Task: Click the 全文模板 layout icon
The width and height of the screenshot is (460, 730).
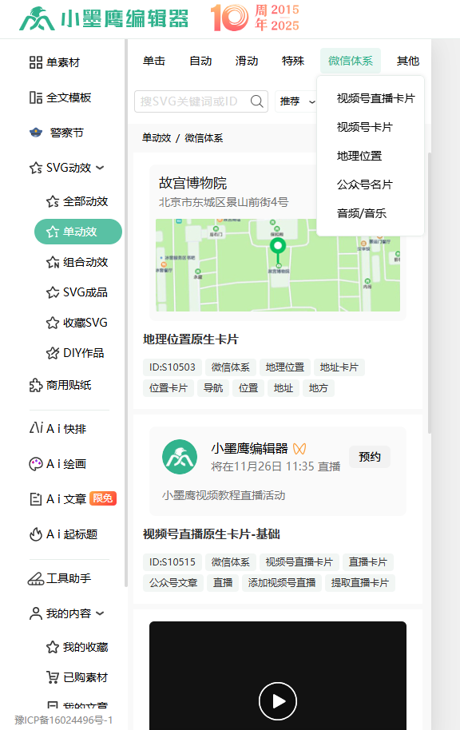Action: pyautogui.click(x=36, y=97)
